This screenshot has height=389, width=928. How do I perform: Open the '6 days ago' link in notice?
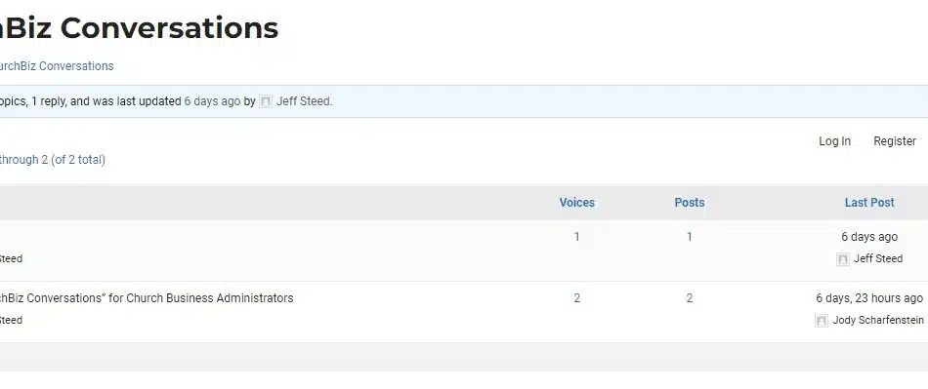(213, 101)
